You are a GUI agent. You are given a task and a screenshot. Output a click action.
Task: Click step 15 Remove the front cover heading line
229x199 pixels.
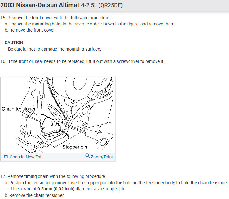55,18
